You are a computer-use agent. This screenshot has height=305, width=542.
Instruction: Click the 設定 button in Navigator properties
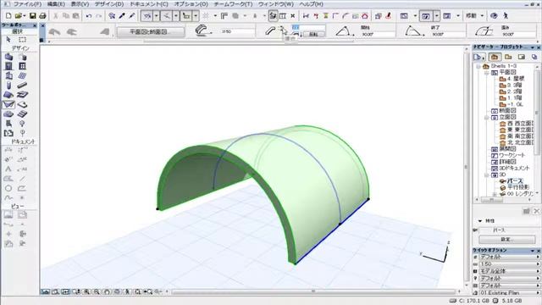tap(506, 239)
